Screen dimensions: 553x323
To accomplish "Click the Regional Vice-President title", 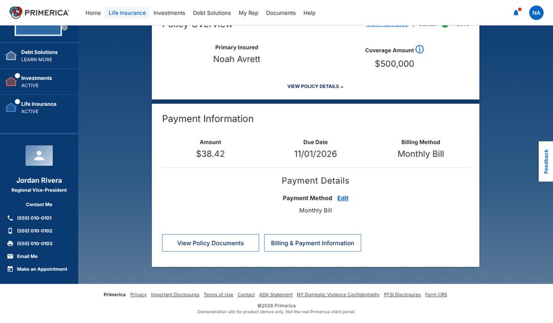I will point(39,190).
